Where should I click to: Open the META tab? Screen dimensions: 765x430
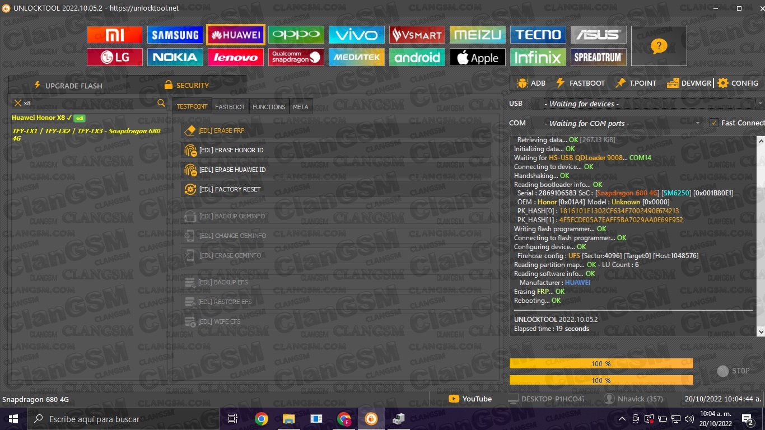coord(300,106)
